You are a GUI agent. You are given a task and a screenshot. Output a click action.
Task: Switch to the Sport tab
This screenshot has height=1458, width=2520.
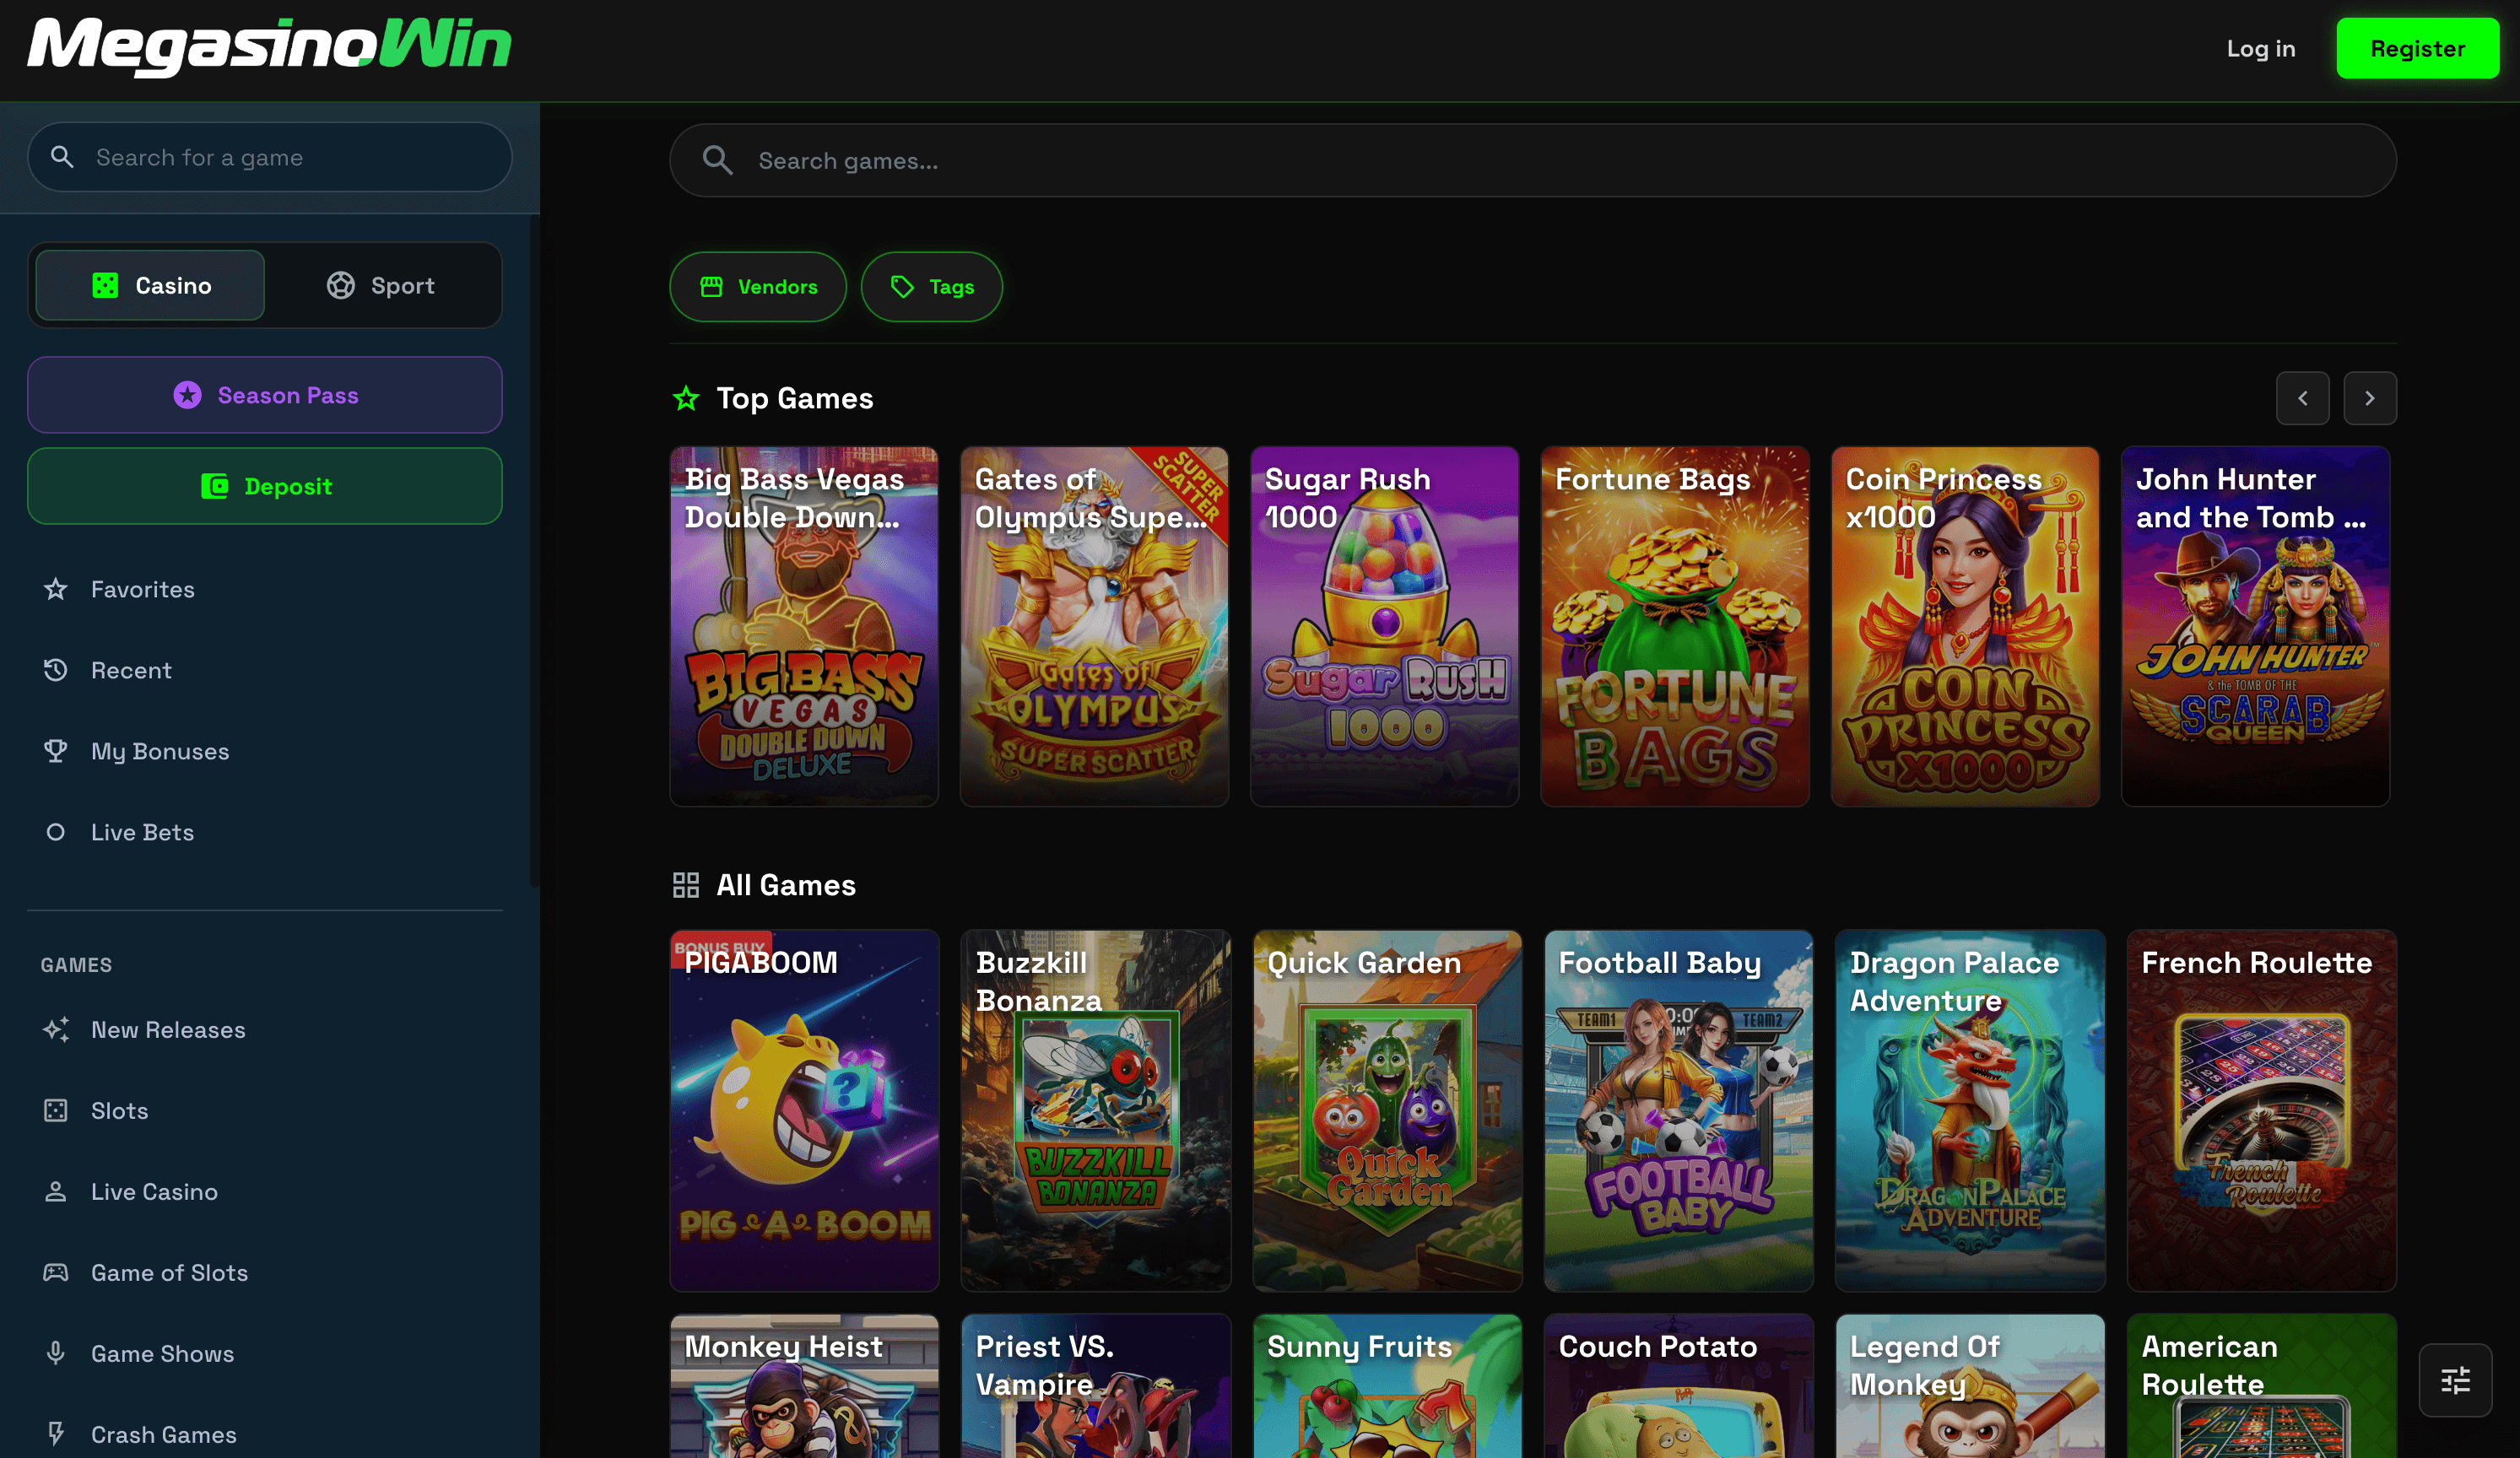[x=380, y=285]
